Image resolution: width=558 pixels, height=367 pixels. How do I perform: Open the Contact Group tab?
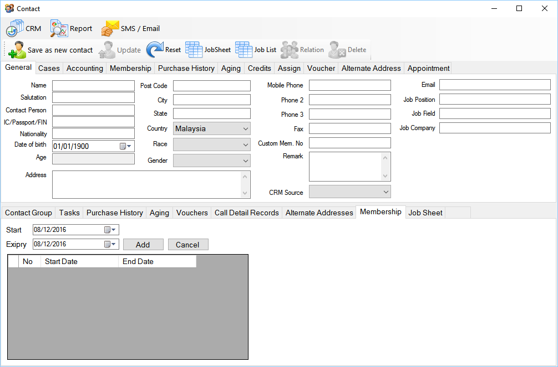pos(28,213)
